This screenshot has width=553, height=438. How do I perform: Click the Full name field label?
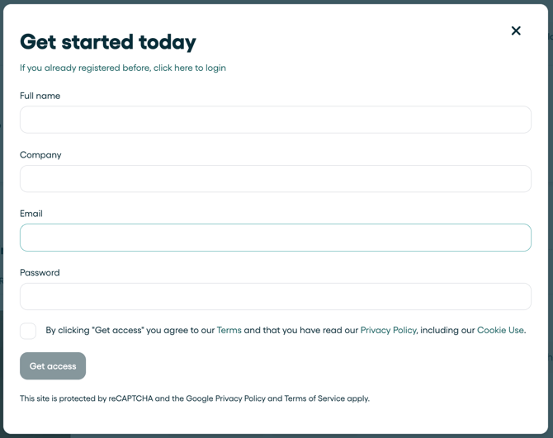(40, 96)
